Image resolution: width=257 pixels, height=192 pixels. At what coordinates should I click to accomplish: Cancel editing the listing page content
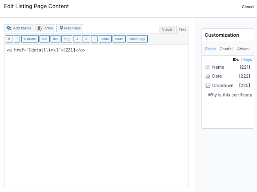pyautogui.click(x=248, y=7)
